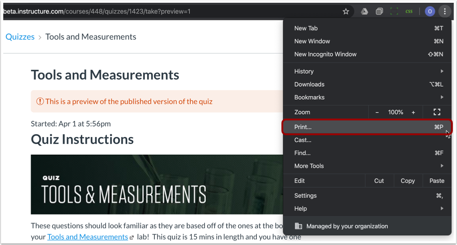457x245 pixels.
Task: Expand the Bookmarks submenu
Action: coord(367,97)
